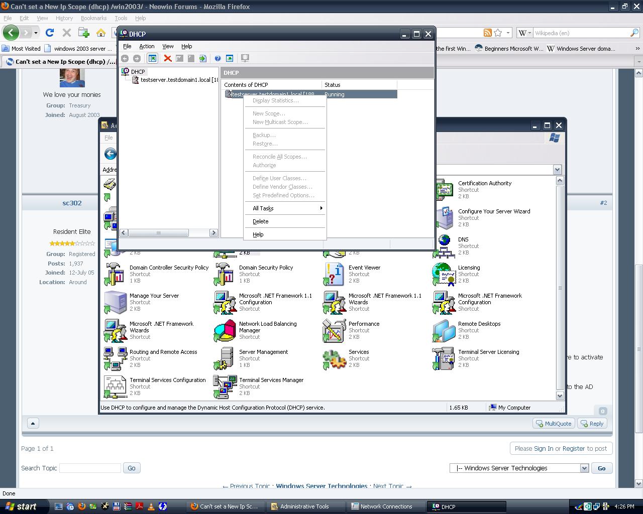Navigate back using DHCP console back arrow
This screenshot has height=514, width=643.
click(x=125, y=58)
